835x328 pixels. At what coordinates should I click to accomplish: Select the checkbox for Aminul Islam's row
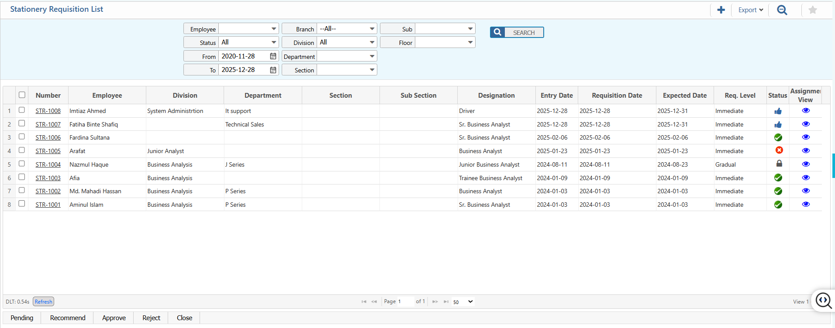[22, 204]
